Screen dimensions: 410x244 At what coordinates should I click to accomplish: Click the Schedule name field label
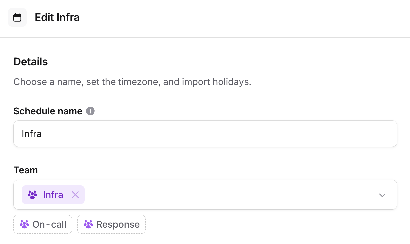pos(48,111)
